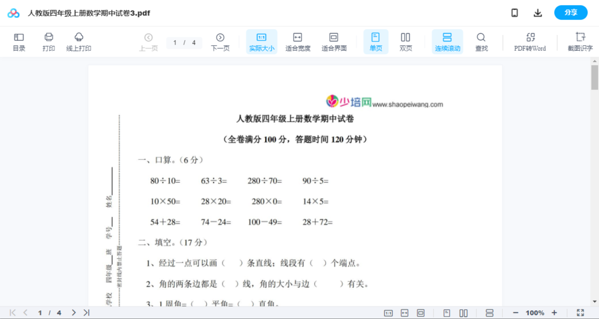Open the 目录 table of contents panel

19,41
